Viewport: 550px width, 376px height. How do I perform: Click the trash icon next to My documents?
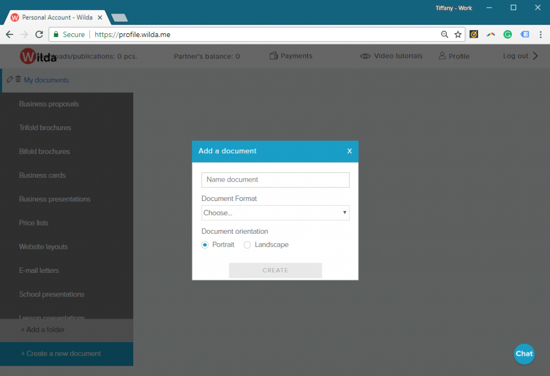tap(18, 79)
